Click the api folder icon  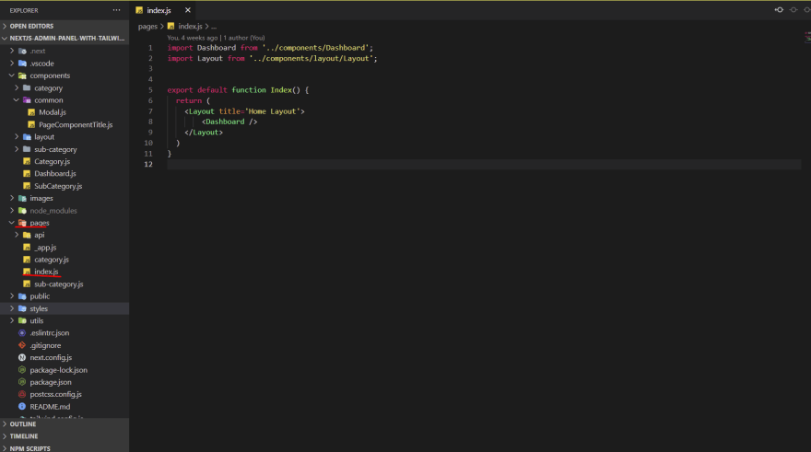(x=27, y=235)
